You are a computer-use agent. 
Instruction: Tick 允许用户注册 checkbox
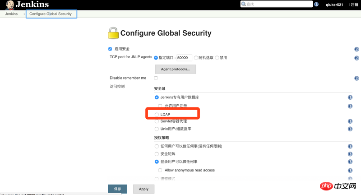click(x=160, y=106)
